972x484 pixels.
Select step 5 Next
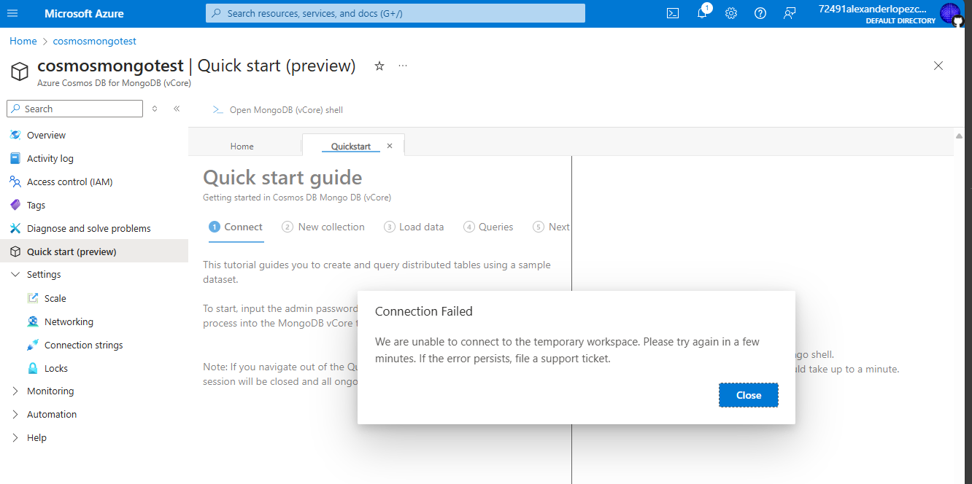point(552,227)
